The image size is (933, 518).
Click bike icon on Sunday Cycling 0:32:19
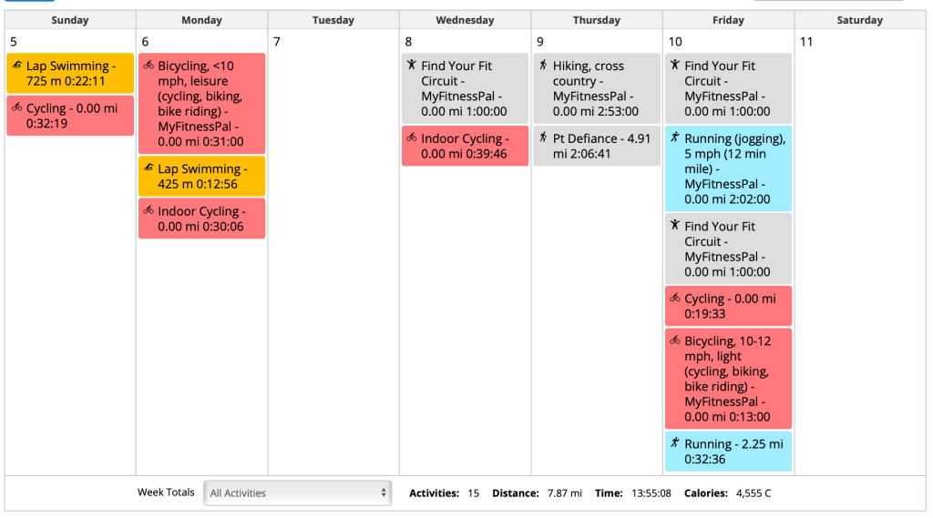pyautogui.click(x=17, y=108)
